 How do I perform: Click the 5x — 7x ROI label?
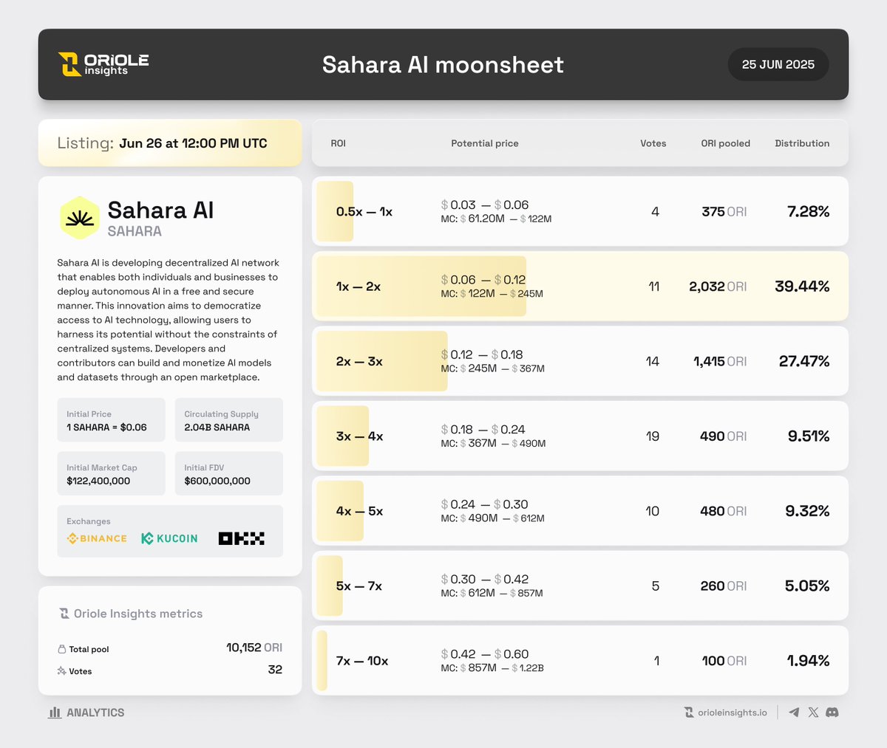tap(359, 586)
